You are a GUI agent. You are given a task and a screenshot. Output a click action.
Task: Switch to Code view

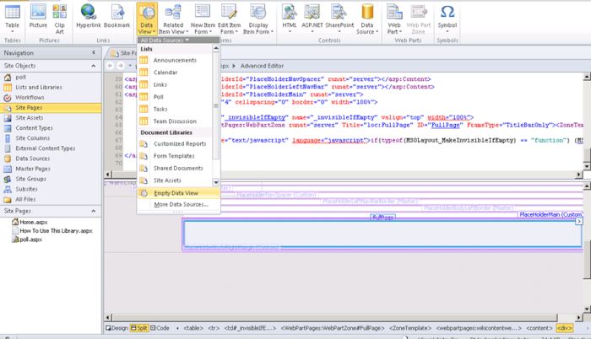[x=161, y=327]
